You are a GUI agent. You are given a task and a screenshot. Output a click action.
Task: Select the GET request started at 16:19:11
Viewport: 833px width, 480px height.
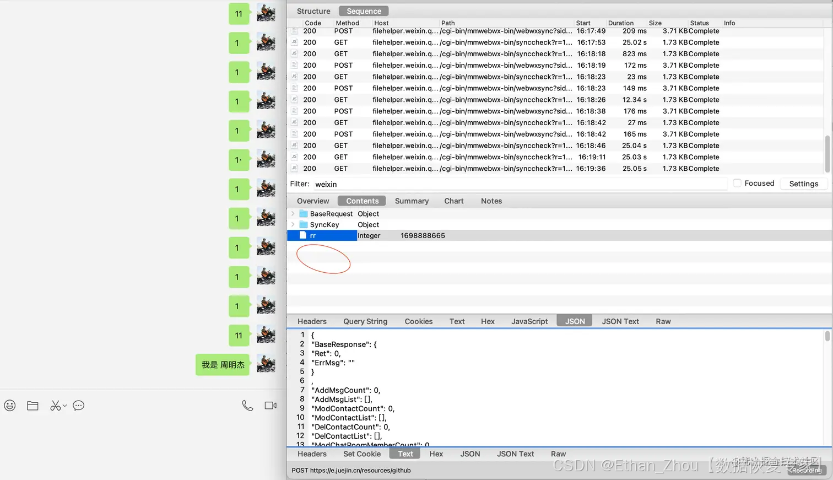coord(556,157)
